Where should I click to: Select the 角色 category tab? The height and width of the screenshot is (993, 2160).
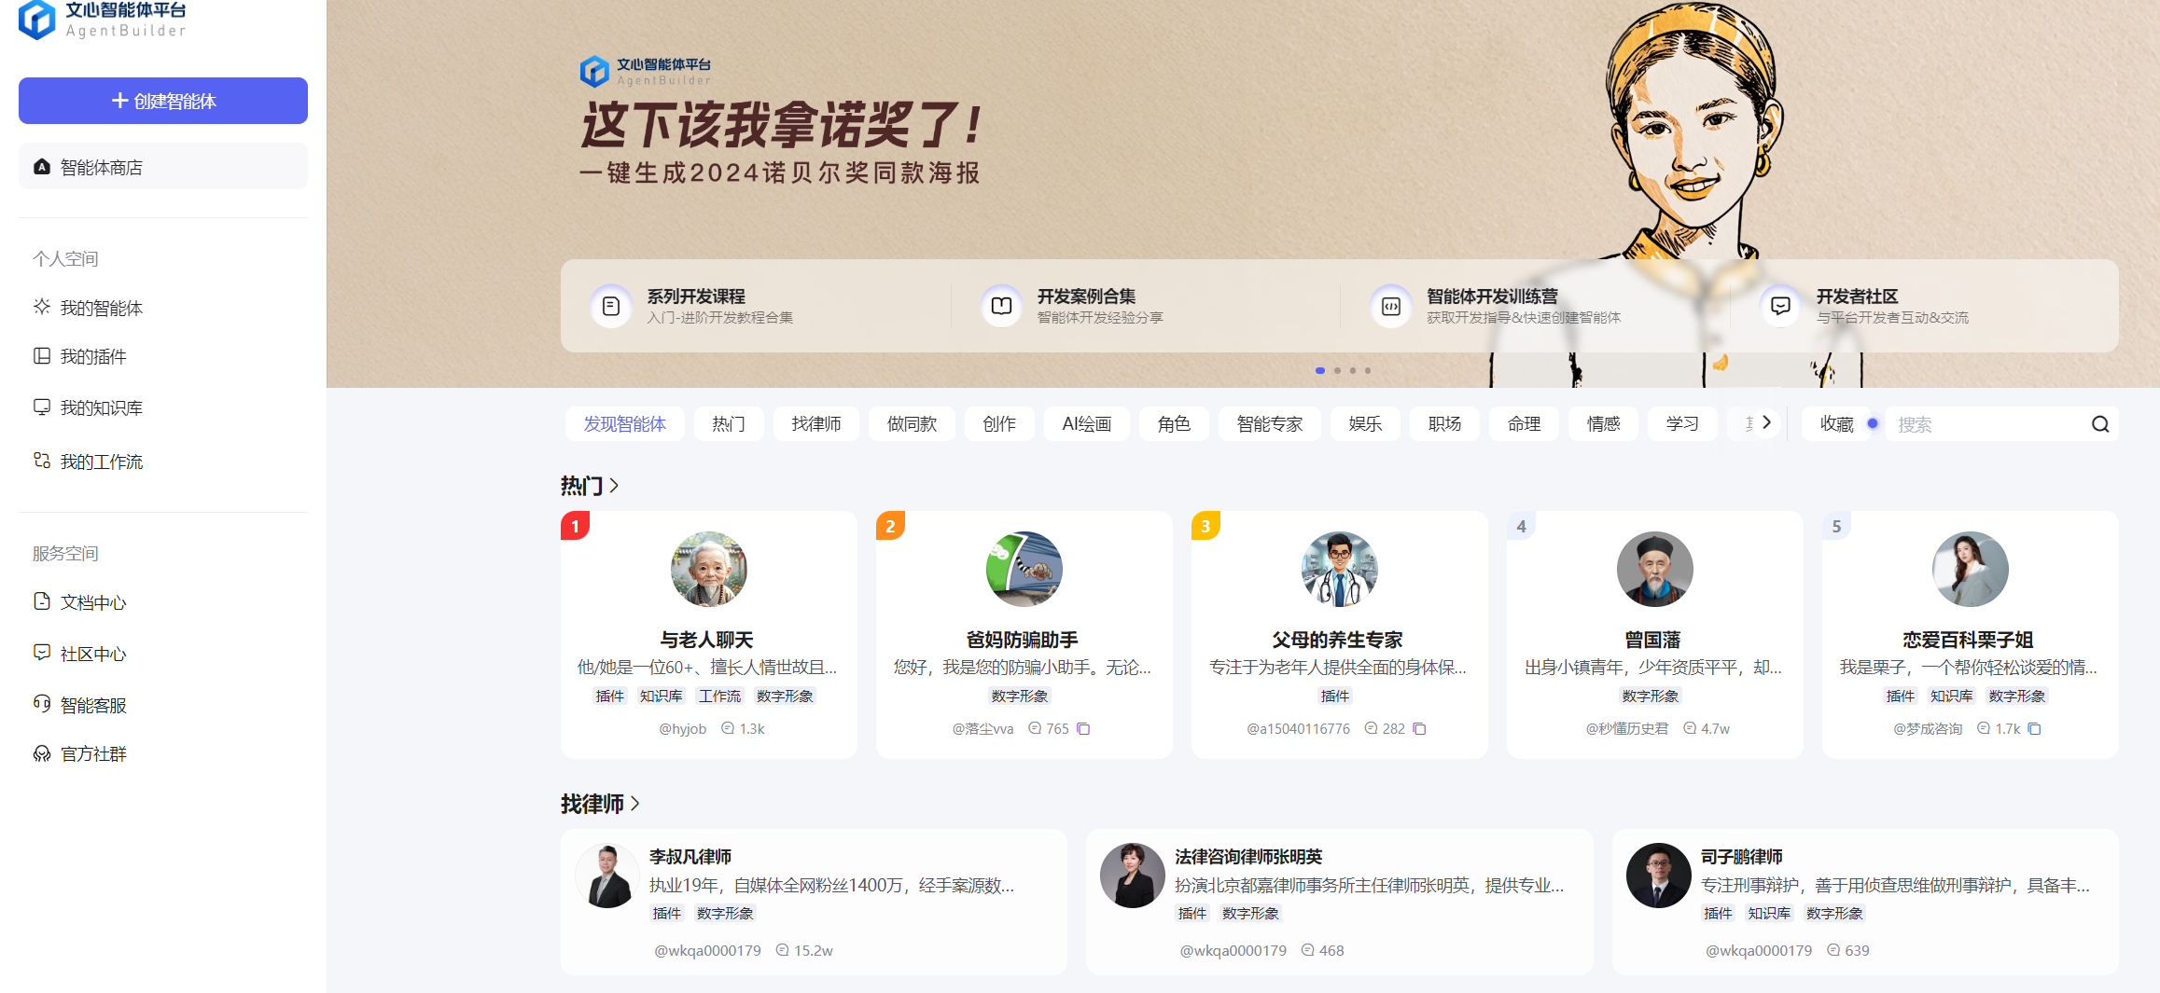click(x=1174, y=424)
